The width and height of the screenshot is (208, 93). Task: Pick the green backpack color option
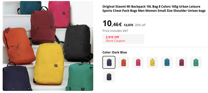pos(196,62)
